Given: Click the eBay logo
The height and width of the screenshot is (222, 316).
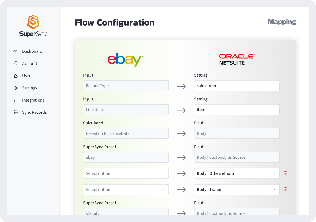Looking at the screenshot, I should point(125,59).
